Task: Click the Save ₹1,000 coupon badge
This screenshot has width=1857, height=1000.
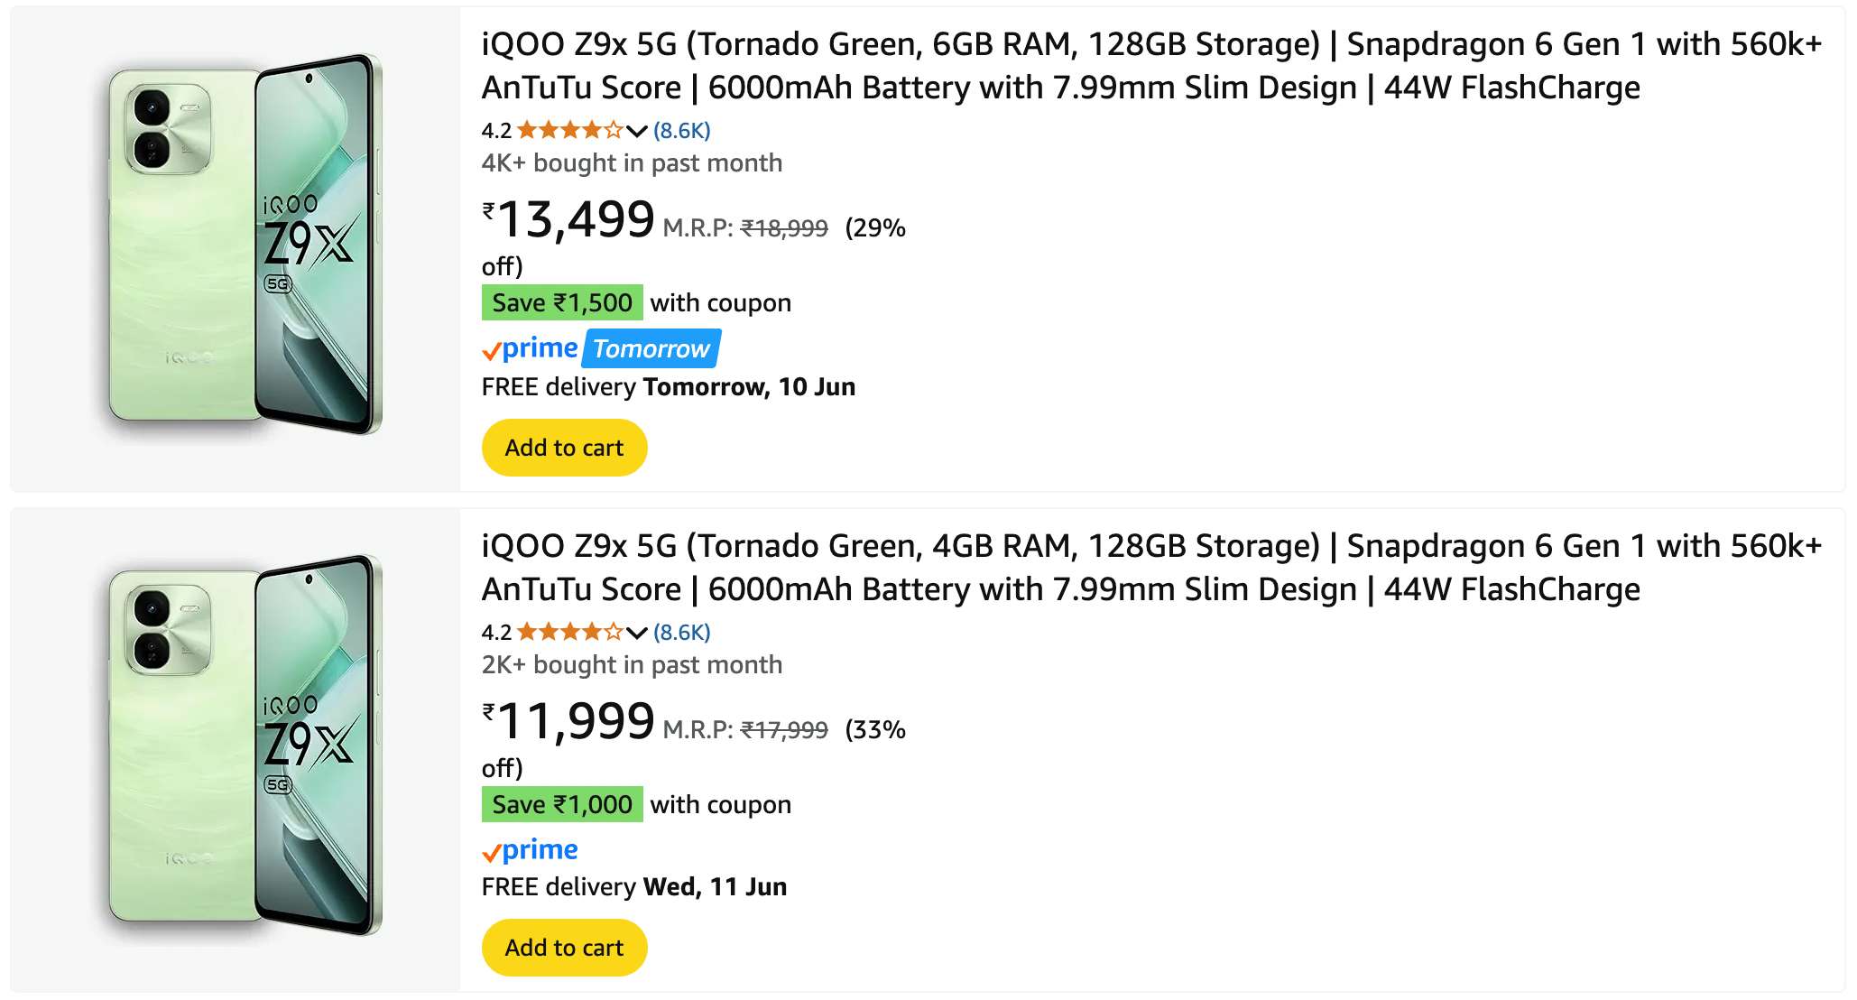Action: 562,804
